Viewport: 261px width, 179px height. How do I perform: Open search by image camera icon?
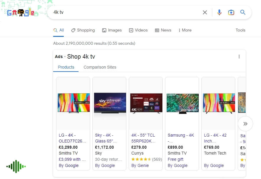(x=231, y=12)
